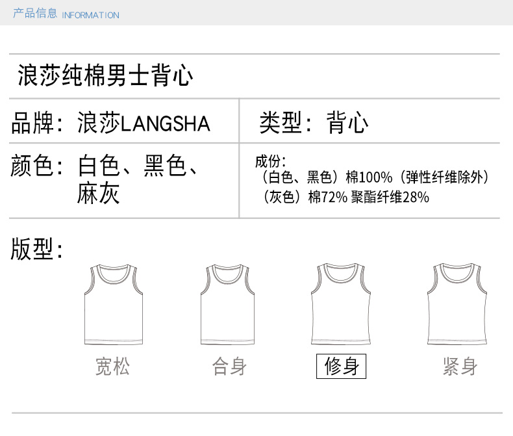Click the 颜色 label
Viewport: 513px width, 436px height.
tap(36, 166)
